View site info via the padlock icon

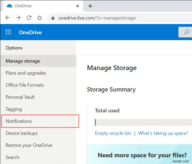53,18
